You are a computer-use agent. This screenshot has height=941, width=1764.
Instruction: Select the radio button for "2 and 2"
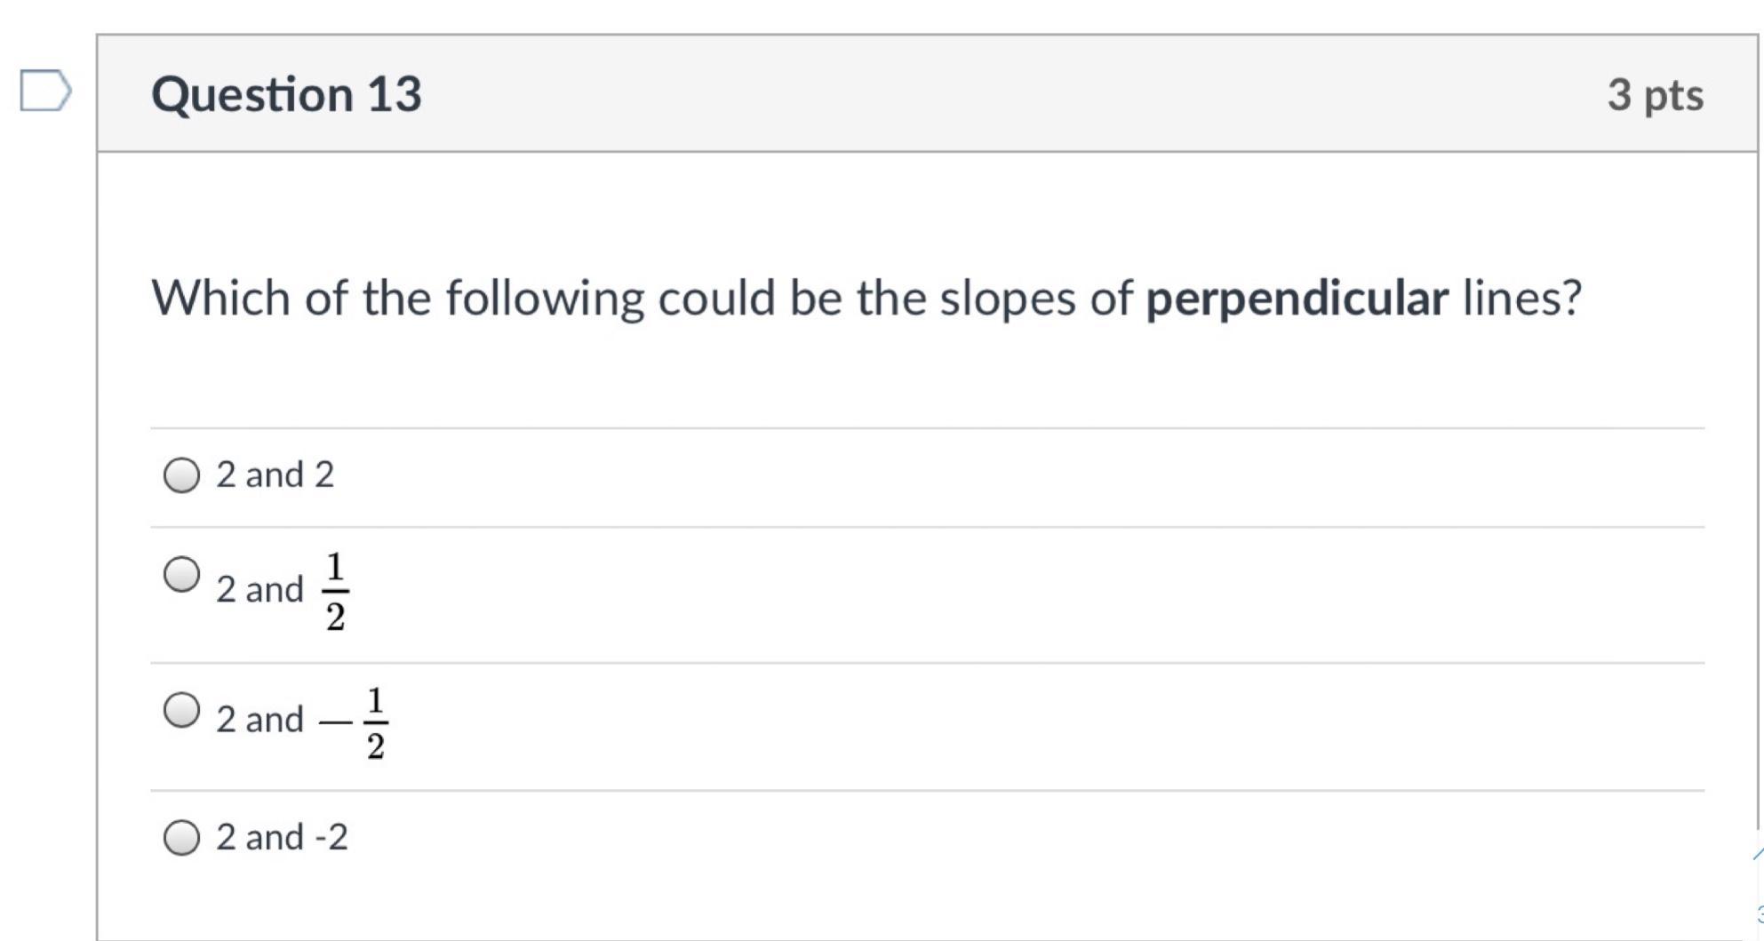181,475
